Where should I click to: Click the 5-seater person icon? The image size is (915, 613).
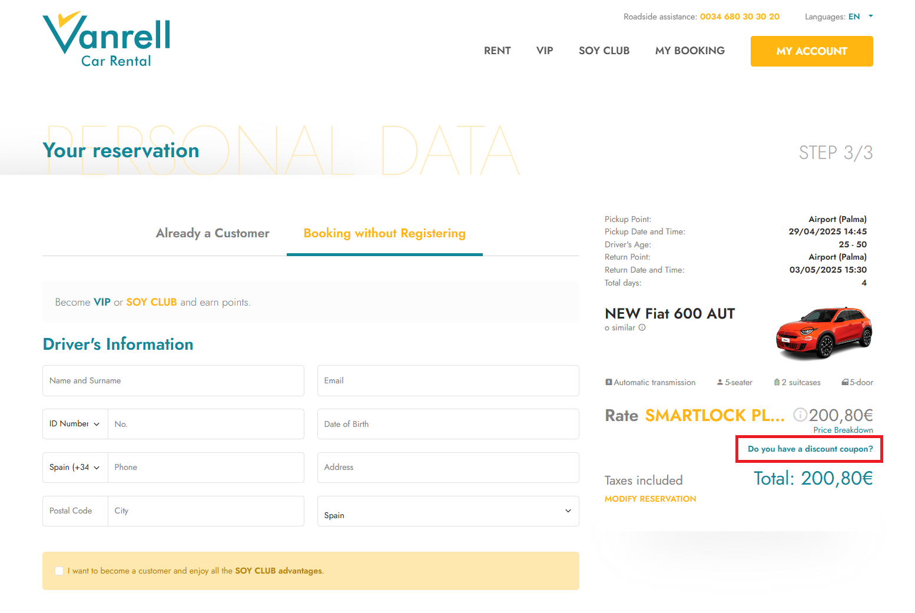[x=720, y=383]
